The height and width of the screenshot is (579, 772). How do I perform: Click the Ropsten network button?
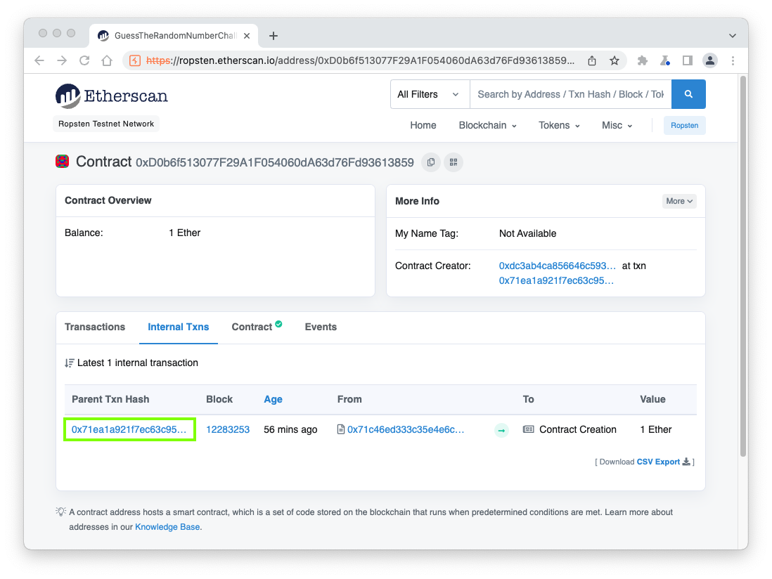coord(684,126)
